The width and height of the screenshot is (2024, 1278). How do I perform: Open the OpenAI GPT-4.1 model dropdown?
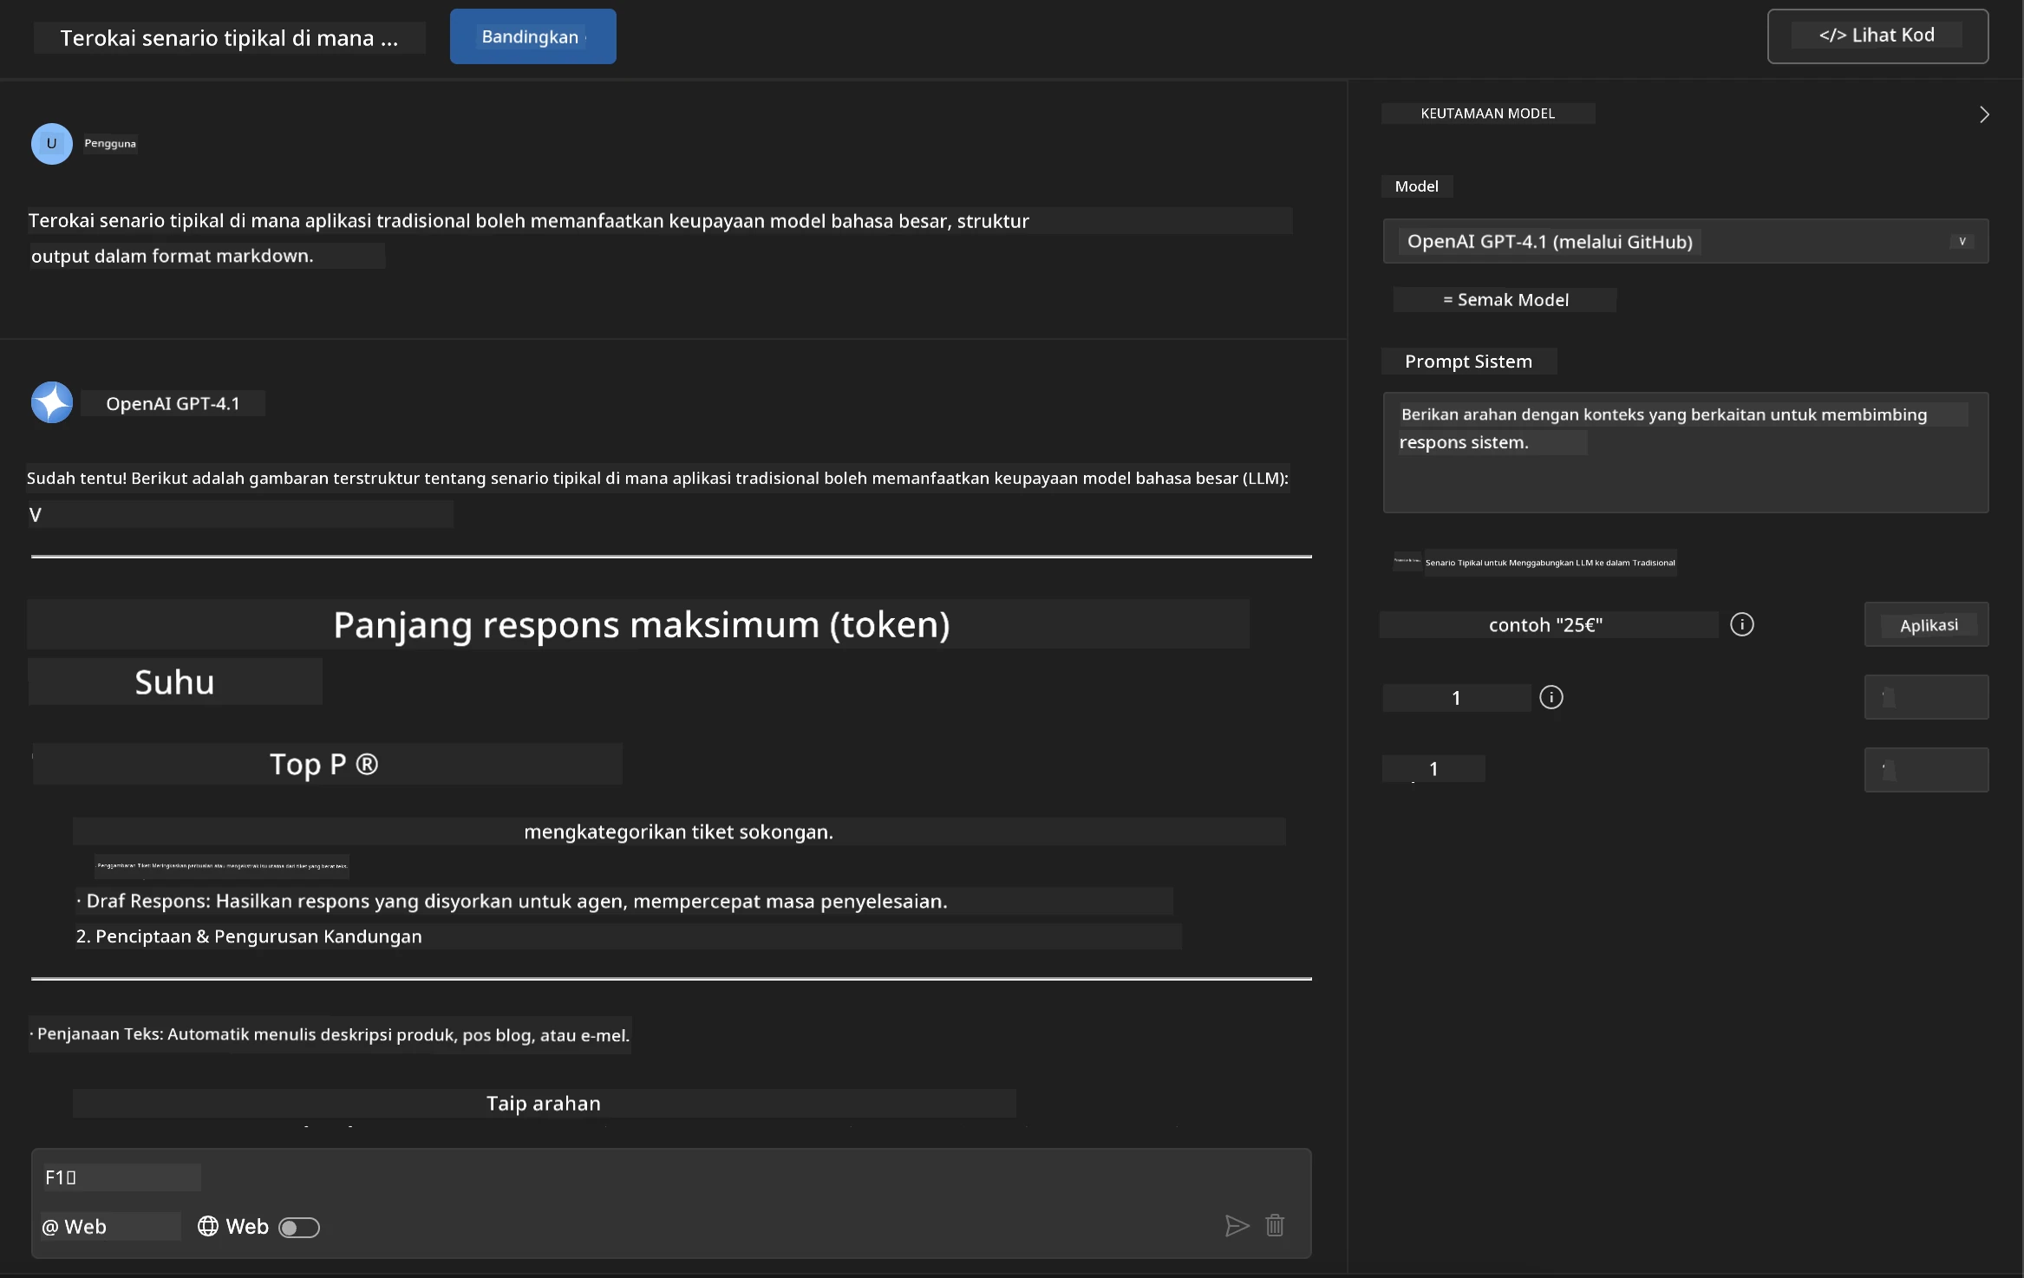(1685, 241)
